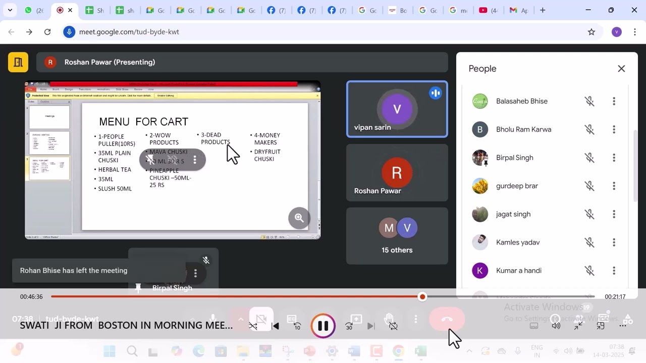Click the microphone icon in the address bar
This screenshot has height=363, width=646.
point(70,32)
